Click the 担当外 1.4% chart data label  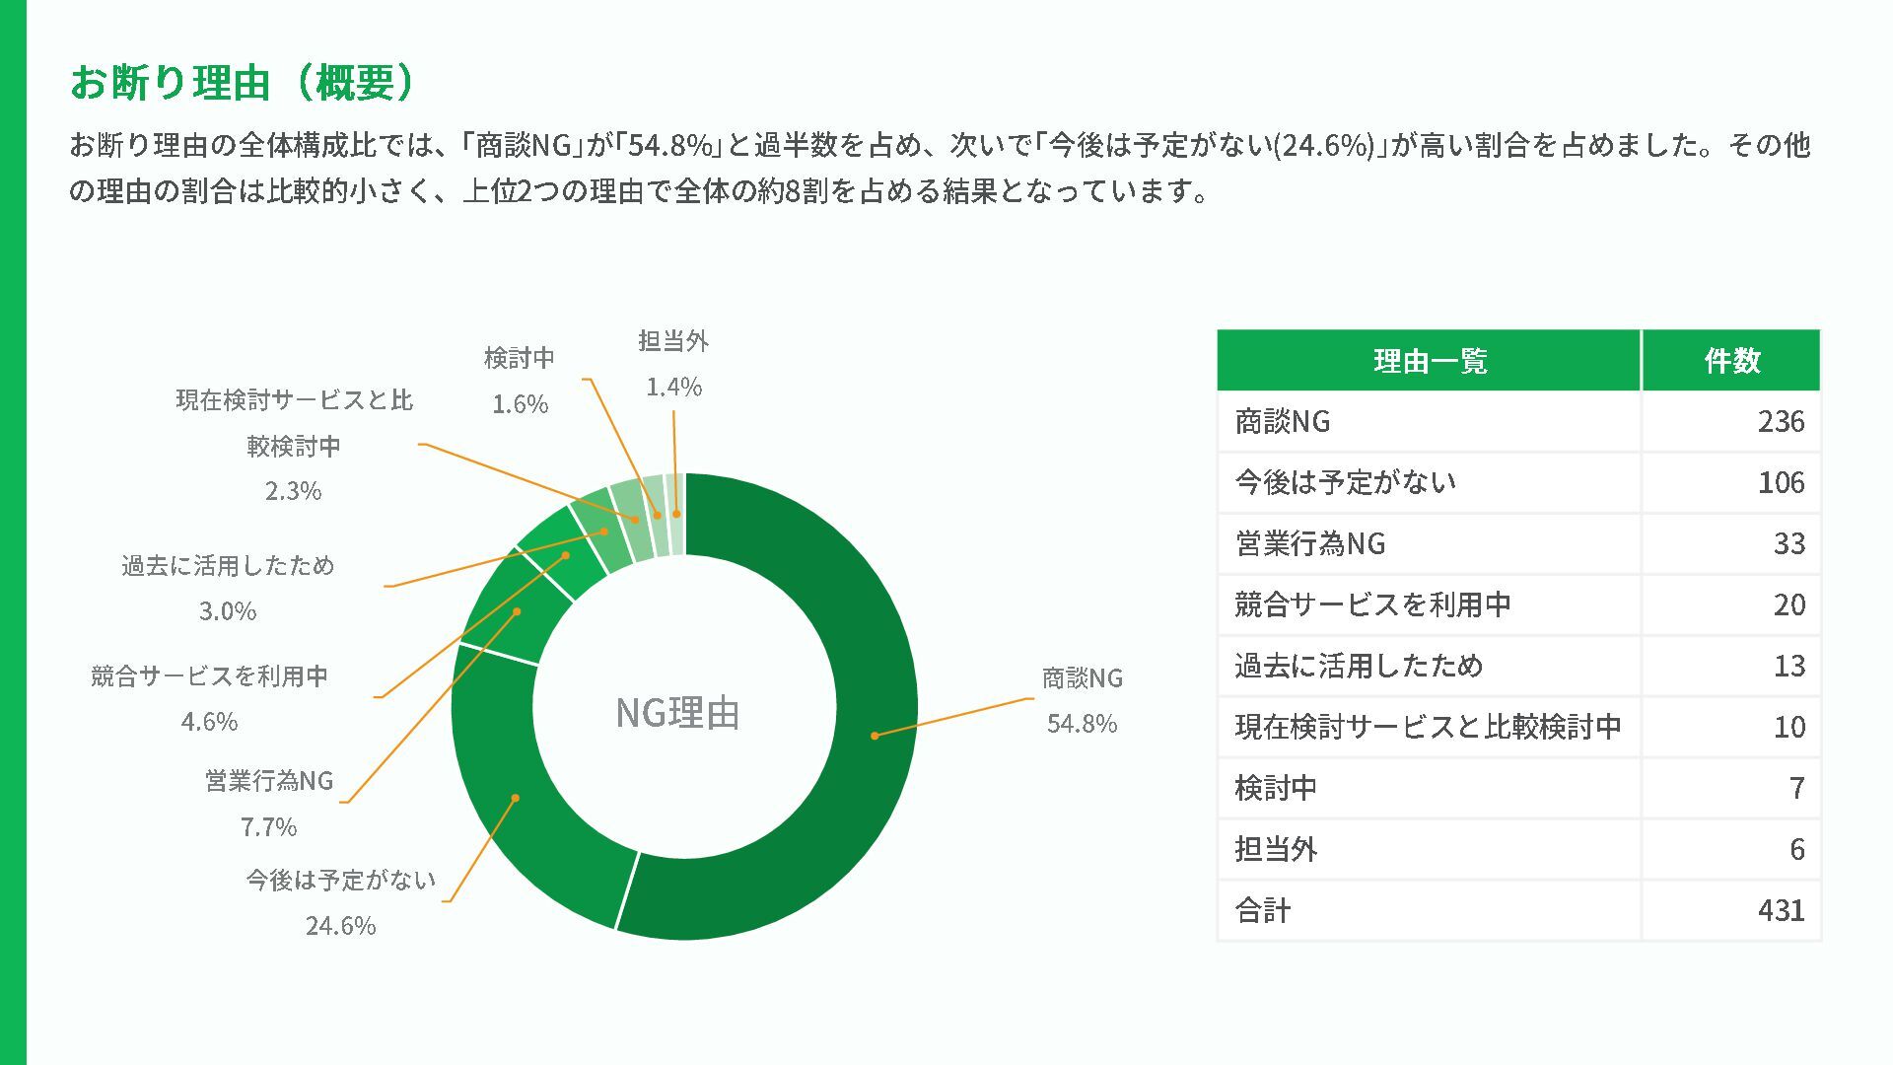(x=673, y=363)
